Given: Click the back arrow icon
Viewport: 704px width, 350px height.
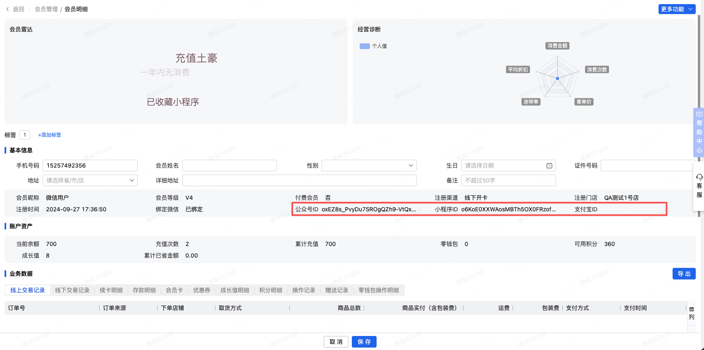Looking at the screenshot, I should (7, 9).
